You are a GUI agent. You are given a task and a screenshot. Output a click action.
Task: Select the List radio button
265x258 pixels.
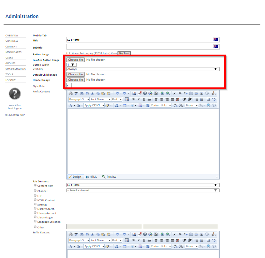point(35,195)
